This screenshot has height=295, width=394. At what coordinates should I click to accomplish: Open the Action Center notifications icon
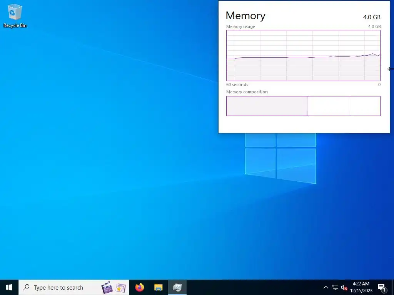(382, 288)
